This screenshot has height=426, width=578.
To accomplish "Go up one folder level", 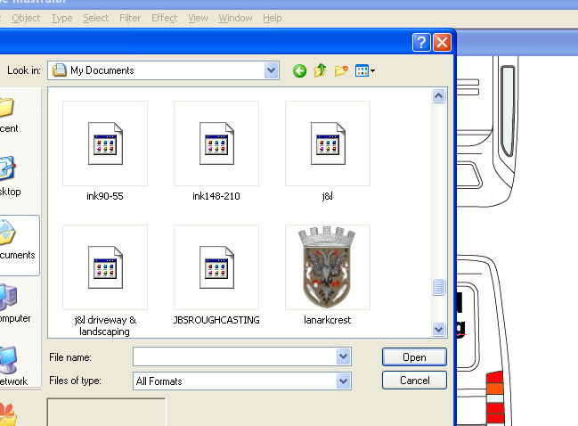I will [x=321, y=71].
